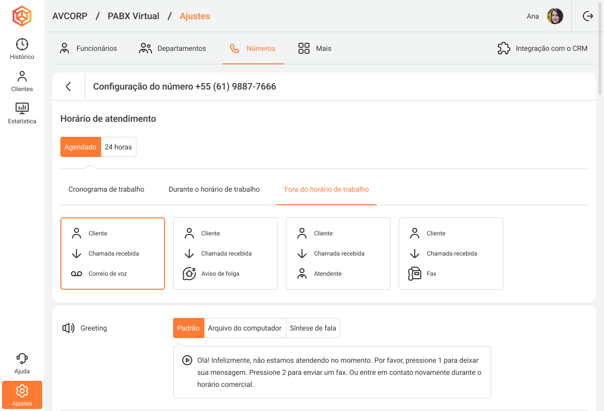
Task: Select the Aviso de folga card
Action: tap(225, 254)
